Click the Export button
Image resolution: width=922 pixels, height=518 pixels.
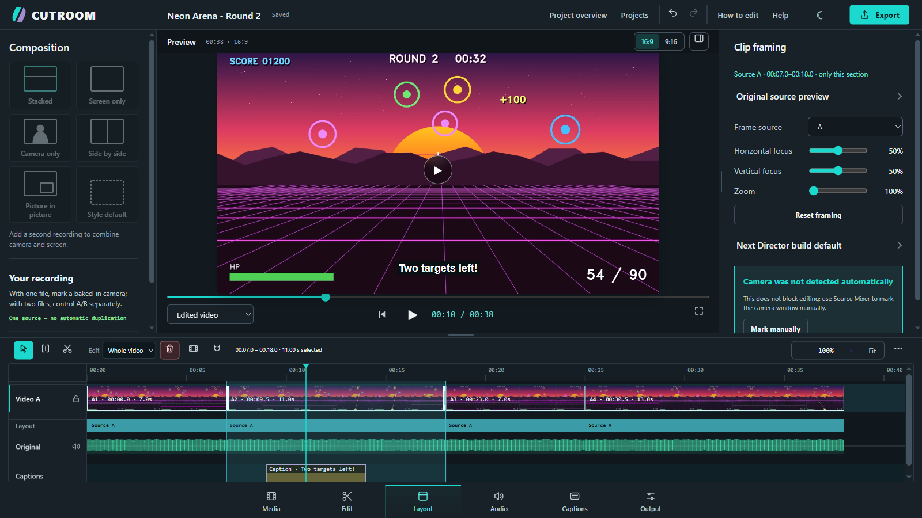879,15
